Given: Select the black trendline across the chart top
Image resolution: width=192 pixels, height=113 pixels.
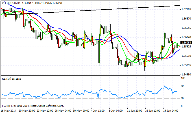Looking at the screenshot, I should pos(90,10).
